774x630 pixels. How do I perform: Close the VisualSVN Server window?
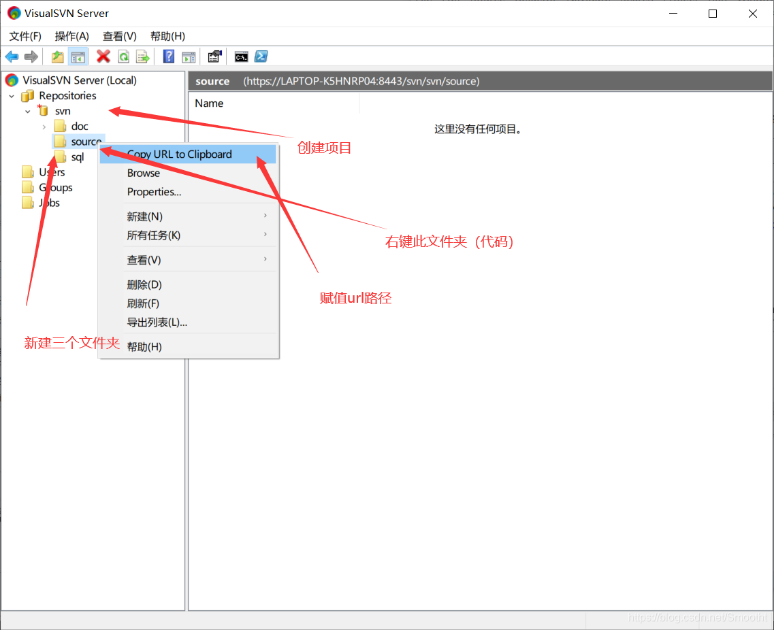click(x=753, y=14)
